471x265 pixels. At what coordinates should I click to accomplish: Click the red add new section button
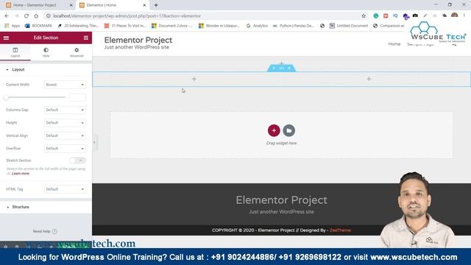(x=274, y=130)
